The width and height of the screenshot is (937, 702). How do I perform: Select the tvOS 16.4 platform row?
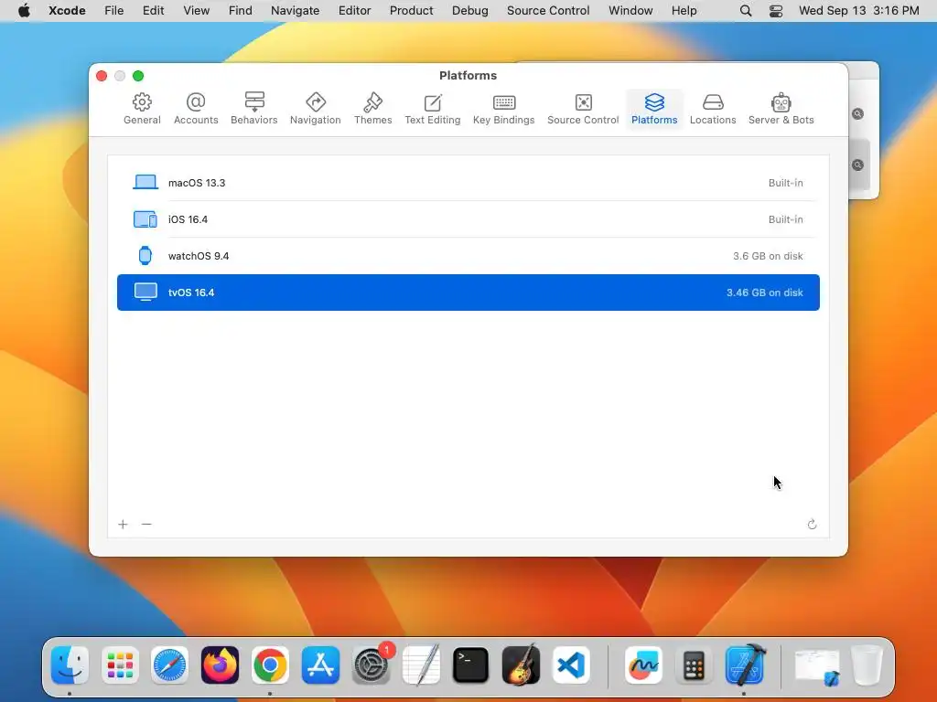[468, 292]
